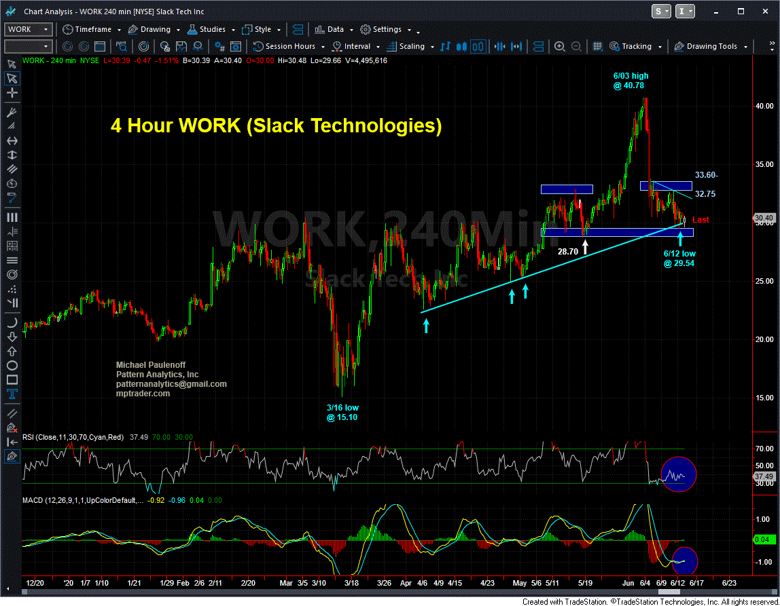Image resolution: width=780 pixels, height=606 pixels.
Task: Select the parallel lines channel tool
Action: pos(12,170)
